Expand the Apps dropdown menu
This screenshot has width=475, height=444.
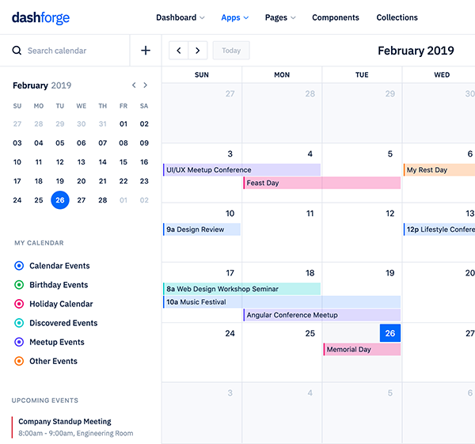click(x=234, y=17)
